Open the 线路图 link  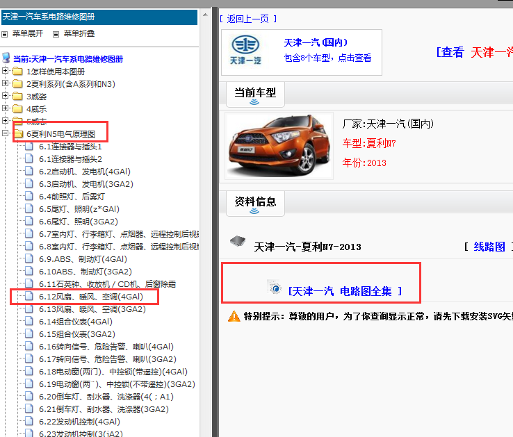tap(489, 247)
